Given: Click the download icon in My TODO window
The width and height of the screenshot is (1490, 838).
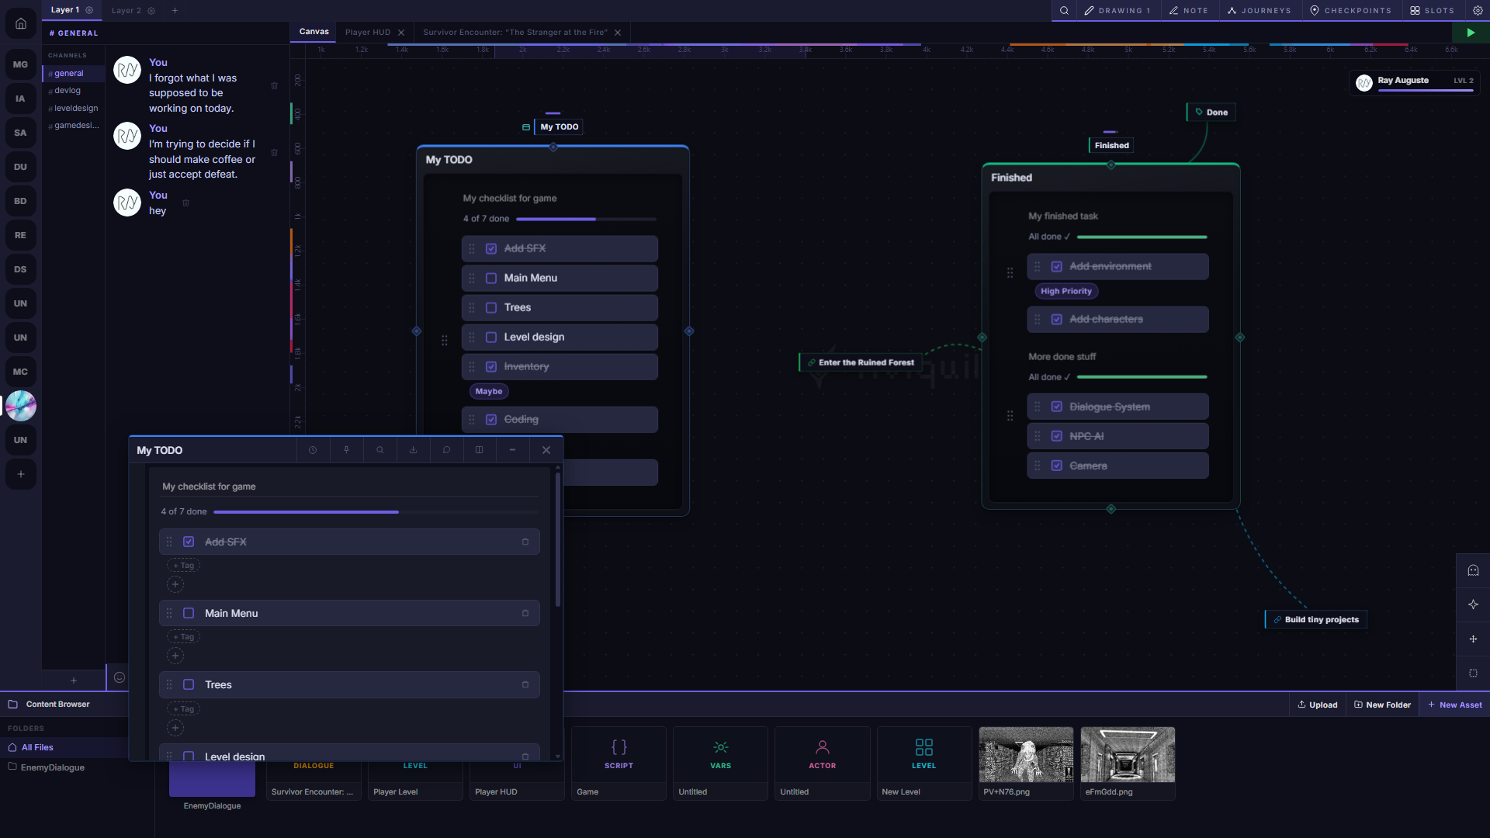Looking at the screenshot, I should point(413,450).
